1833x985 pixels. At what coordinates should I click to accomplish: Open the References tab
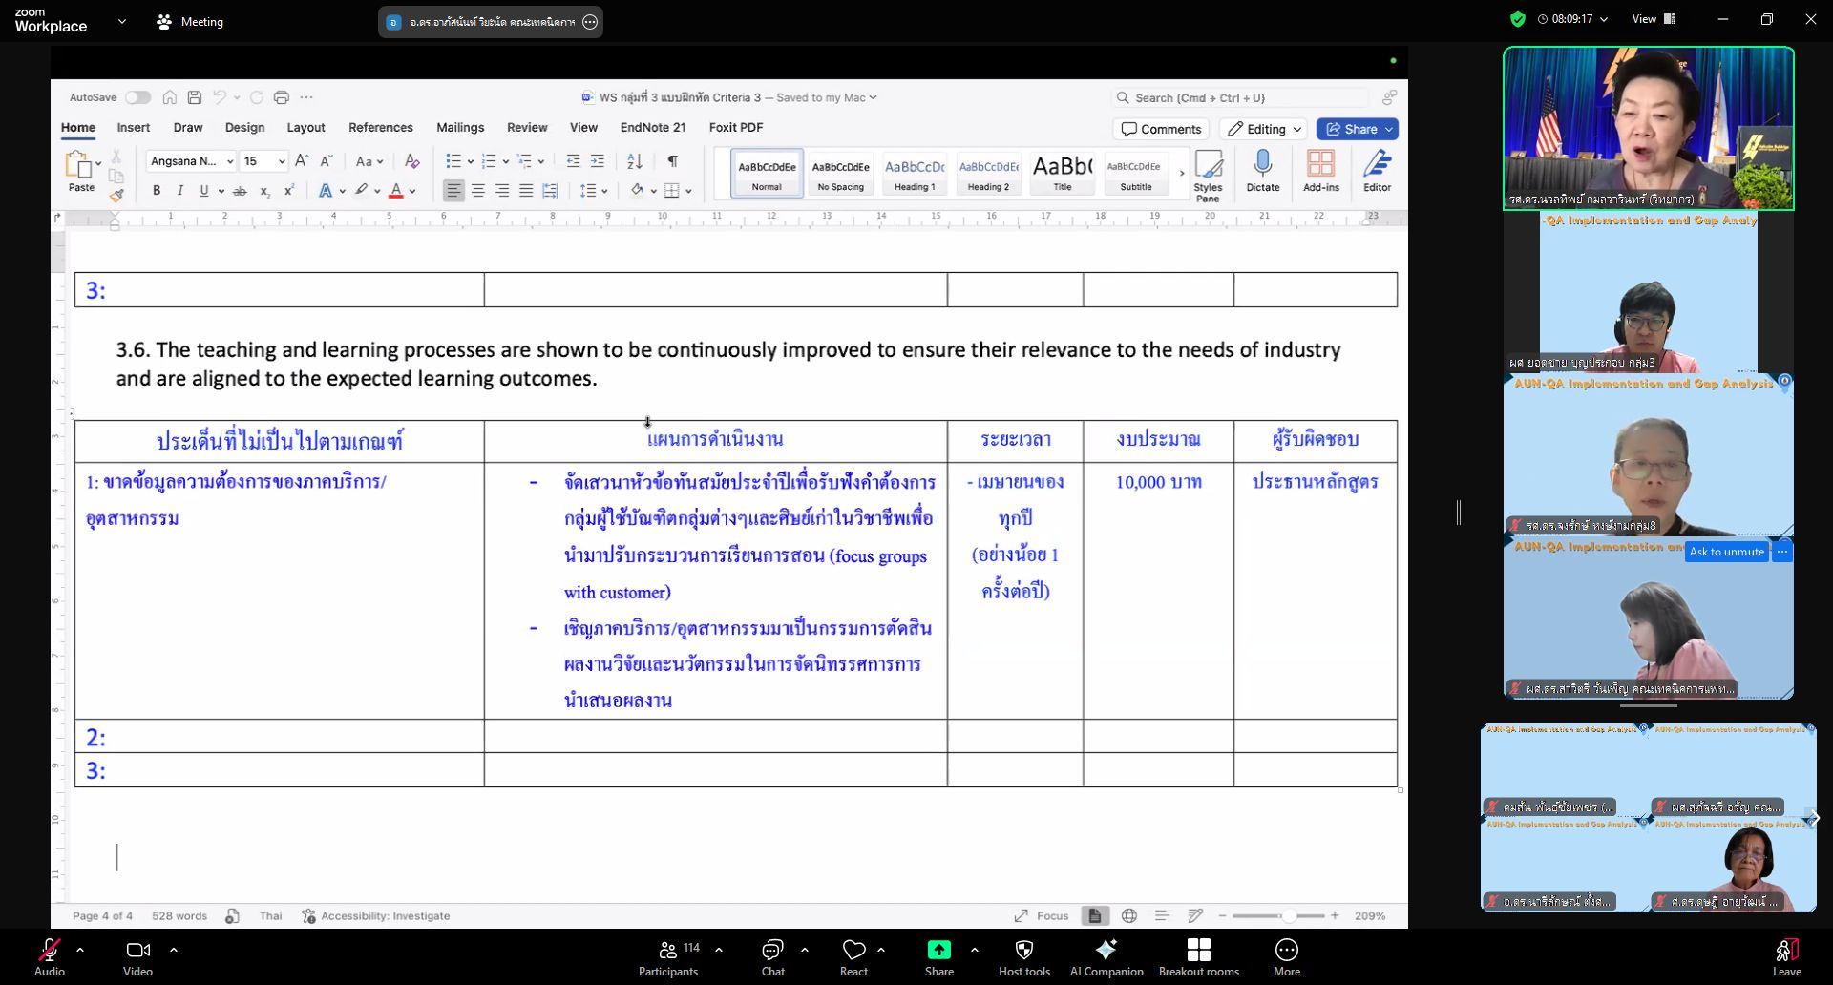click(381, 128)
